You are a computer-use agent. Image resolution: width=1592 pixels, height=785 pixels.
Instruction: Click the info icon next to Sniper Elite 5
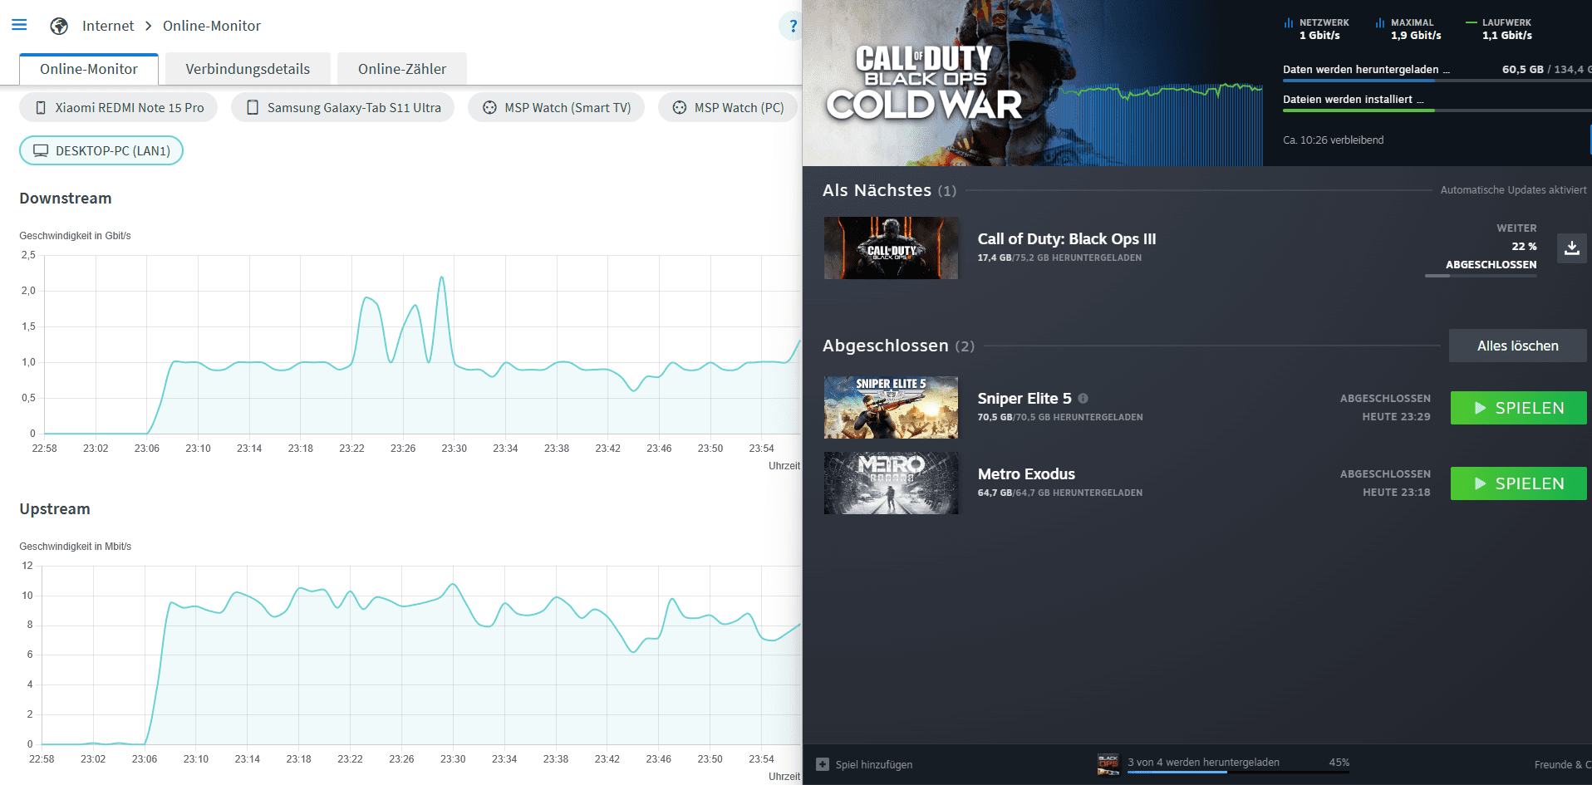1083,399
